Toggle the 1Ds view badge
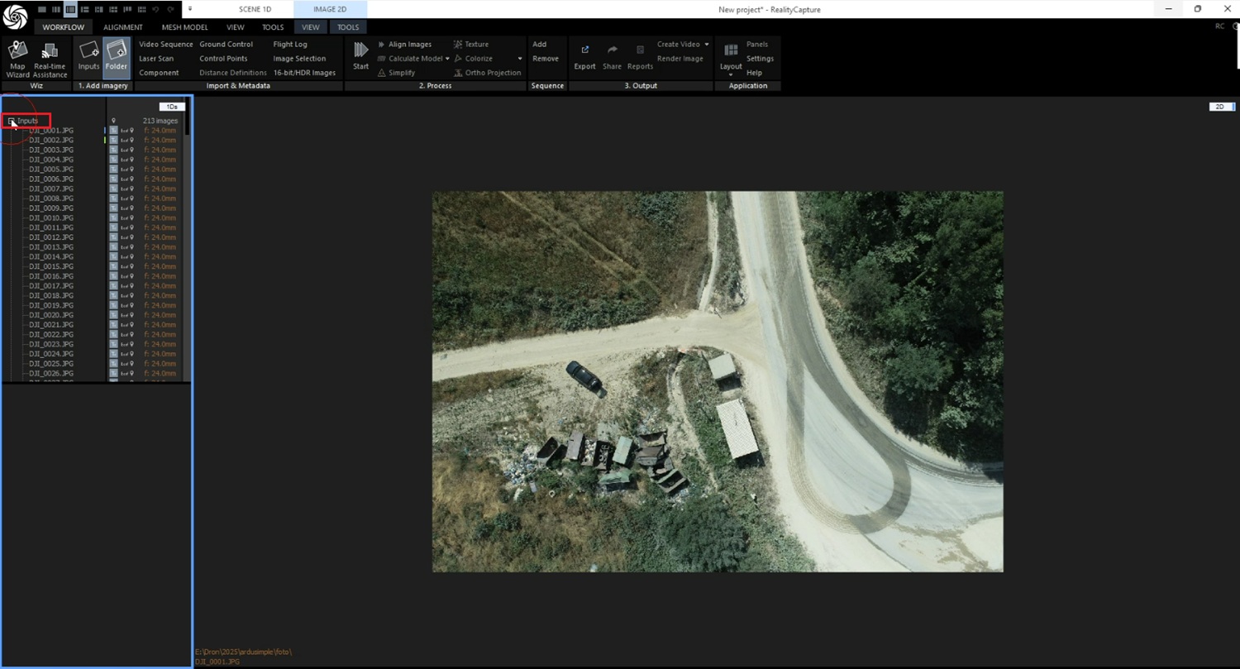The height and width of the screenshot is (669, 1240). tap(171, 107)
